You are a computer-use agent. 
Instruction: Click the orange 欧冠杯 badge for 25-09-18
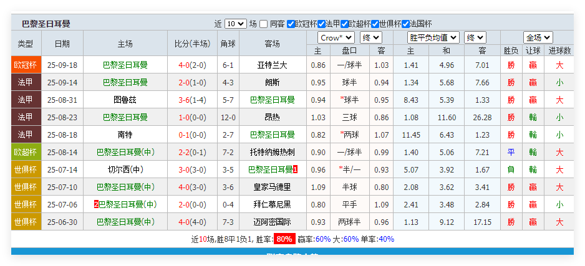(26, 65)
